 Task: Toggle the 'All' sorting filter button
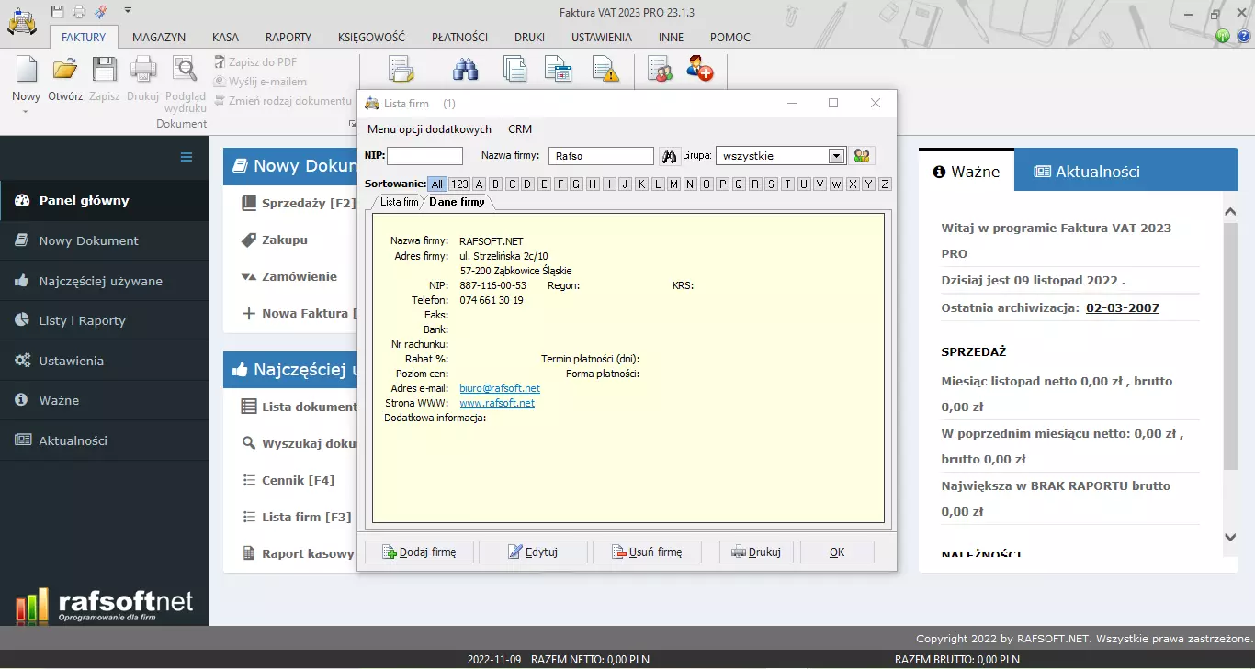[437, 184]
